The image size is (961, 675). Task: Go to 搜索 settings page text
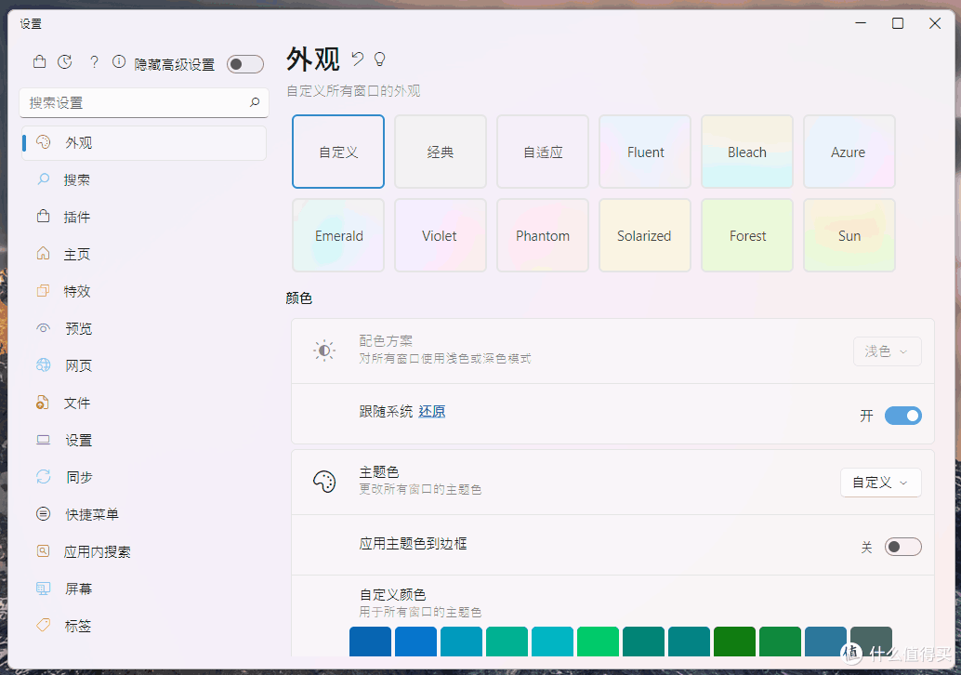pos(77,180)
